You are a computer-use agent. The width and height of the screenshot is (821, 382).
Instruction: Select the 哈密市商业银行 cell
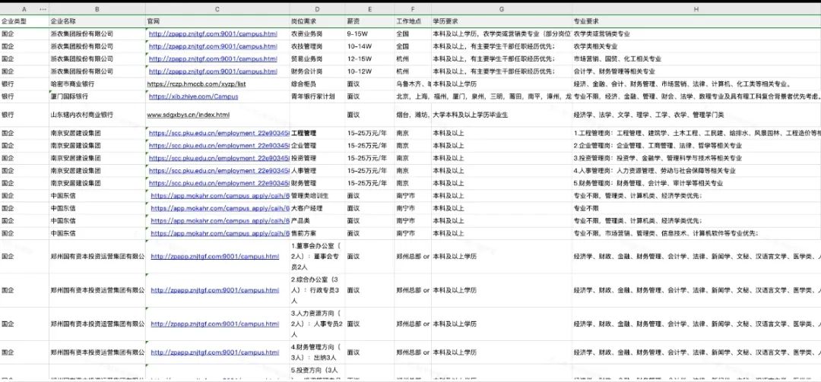tap(97, 84)
